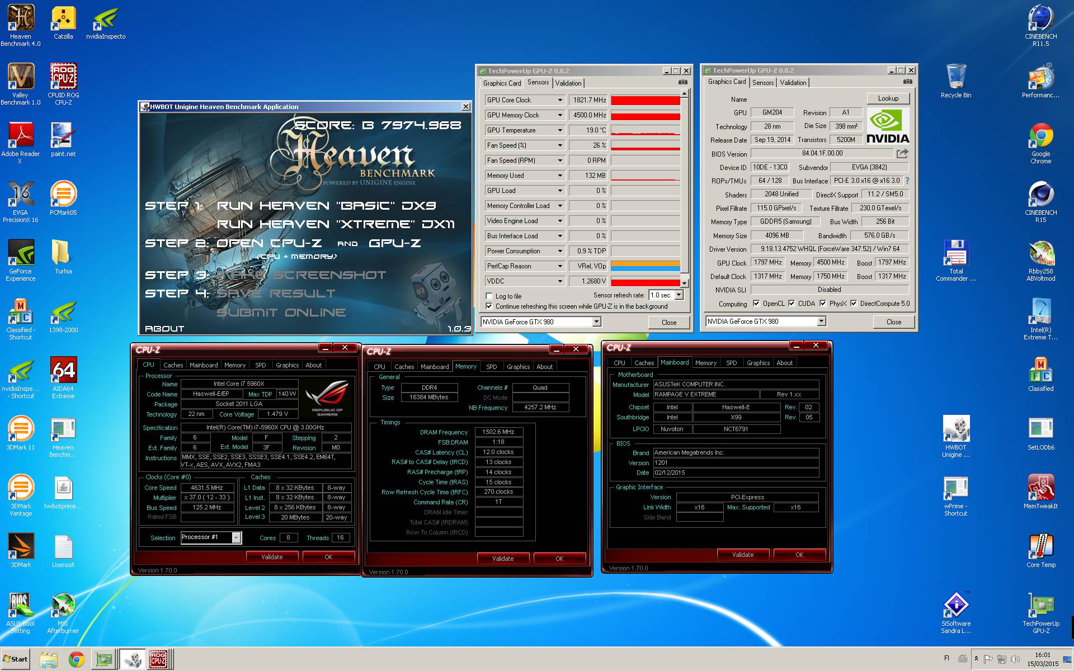
Task: Toggle continue refreshing in background checkbox
Action: tap(489, 306)
